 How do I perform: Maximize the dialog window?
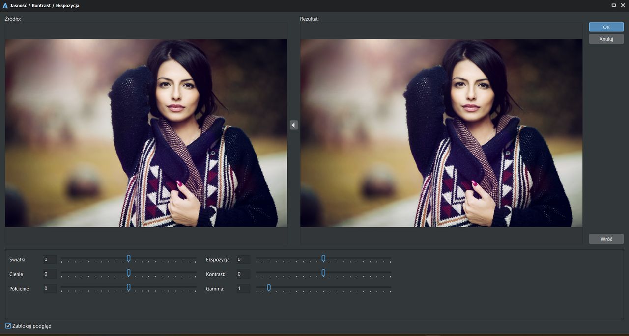click(614, 5)
